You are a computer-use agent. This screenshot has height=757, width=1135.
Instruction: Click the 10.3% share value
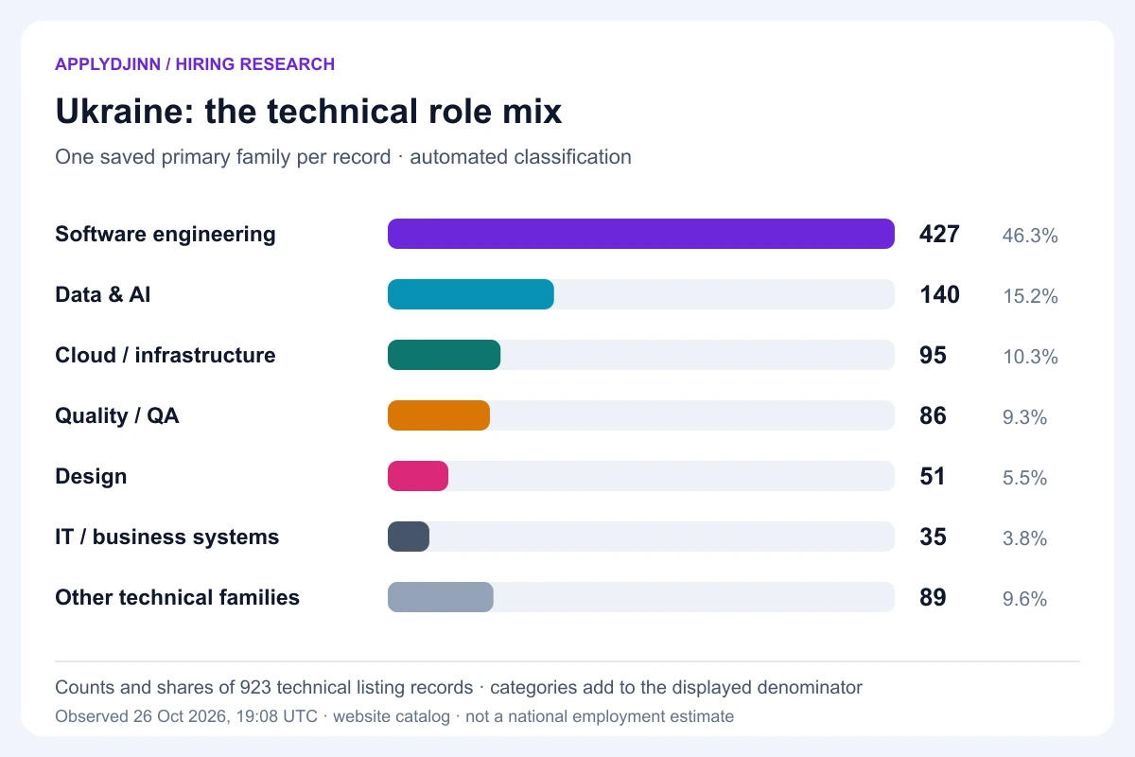[x=1030, y=357]
